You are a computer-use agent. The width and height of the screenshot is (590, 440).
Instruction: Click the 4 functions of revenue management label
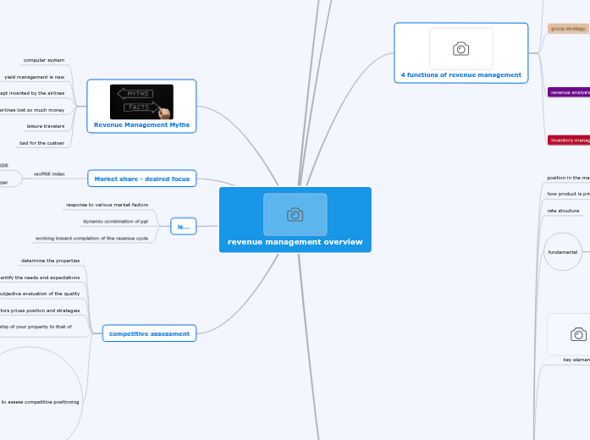(460, 74)
